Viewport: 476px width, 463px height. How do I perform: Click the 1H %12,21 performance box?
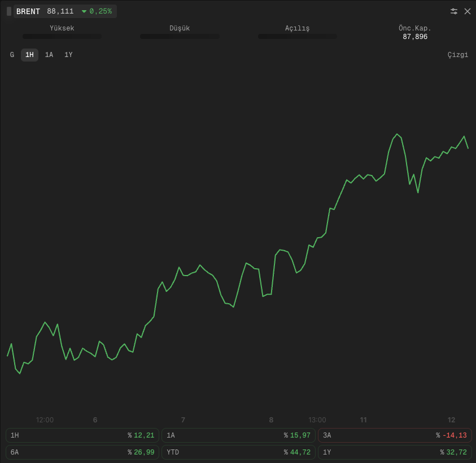[82, 435]
